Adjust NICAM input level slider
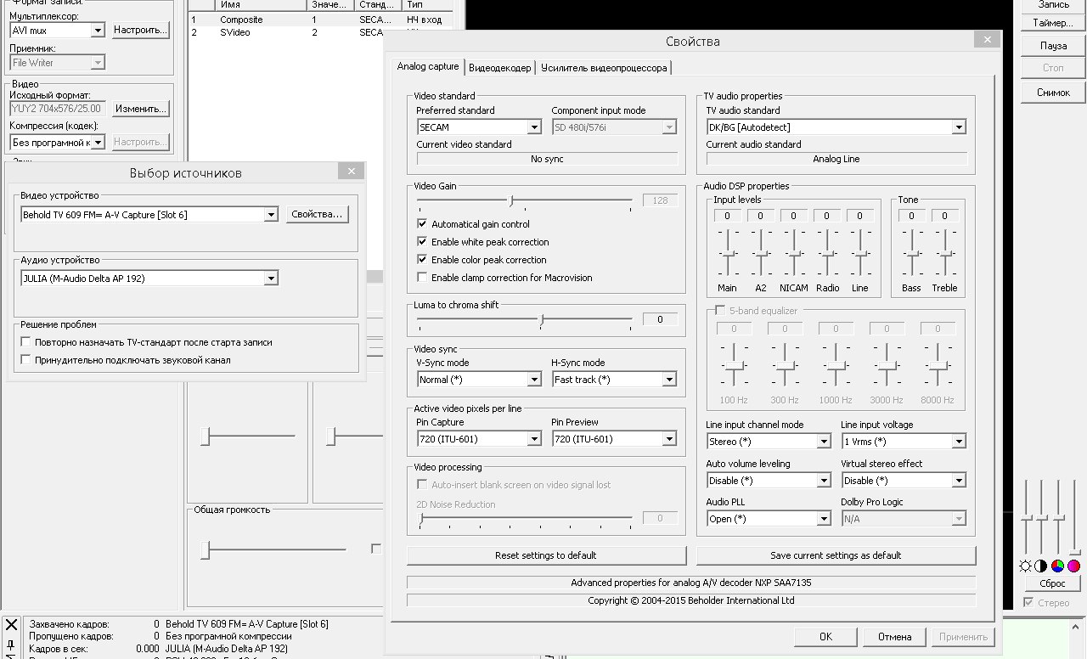 [793, 252]
